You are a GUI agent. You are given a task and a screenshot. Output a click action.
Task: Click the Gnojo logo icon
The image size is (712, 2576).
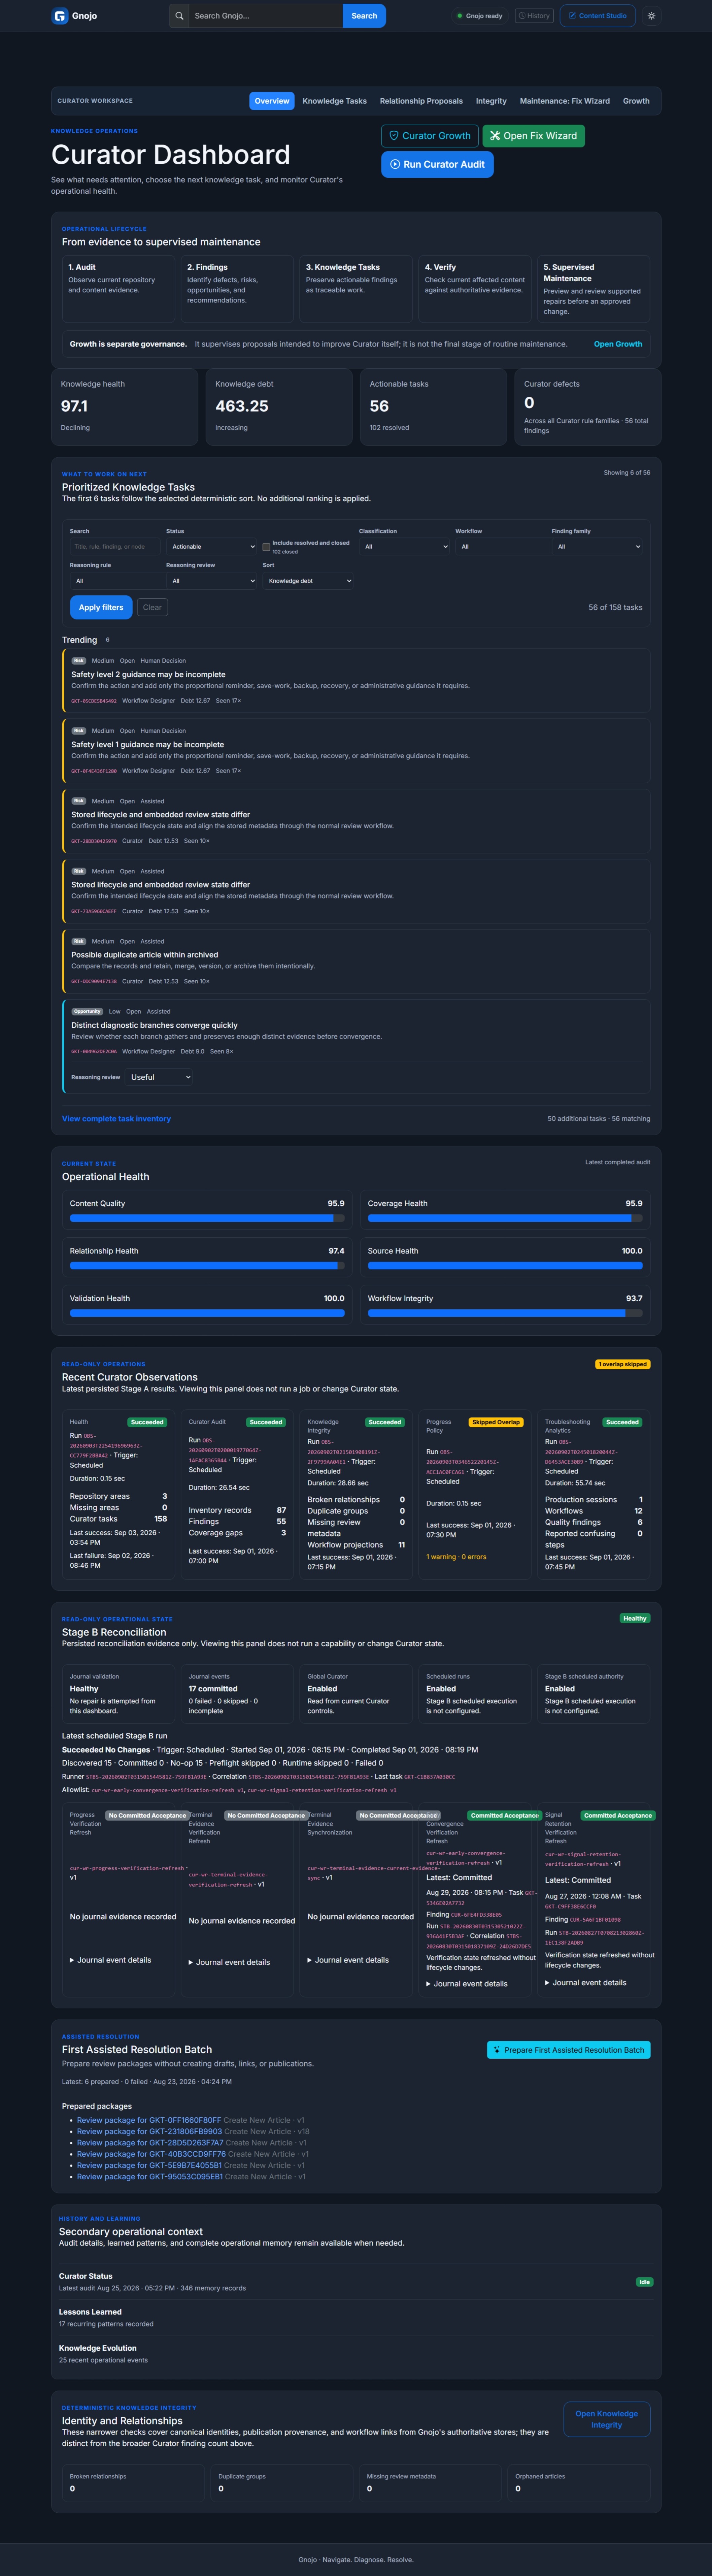[x=60, y=16]
